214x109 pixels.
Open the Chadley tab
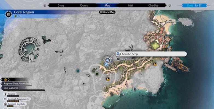153,5
